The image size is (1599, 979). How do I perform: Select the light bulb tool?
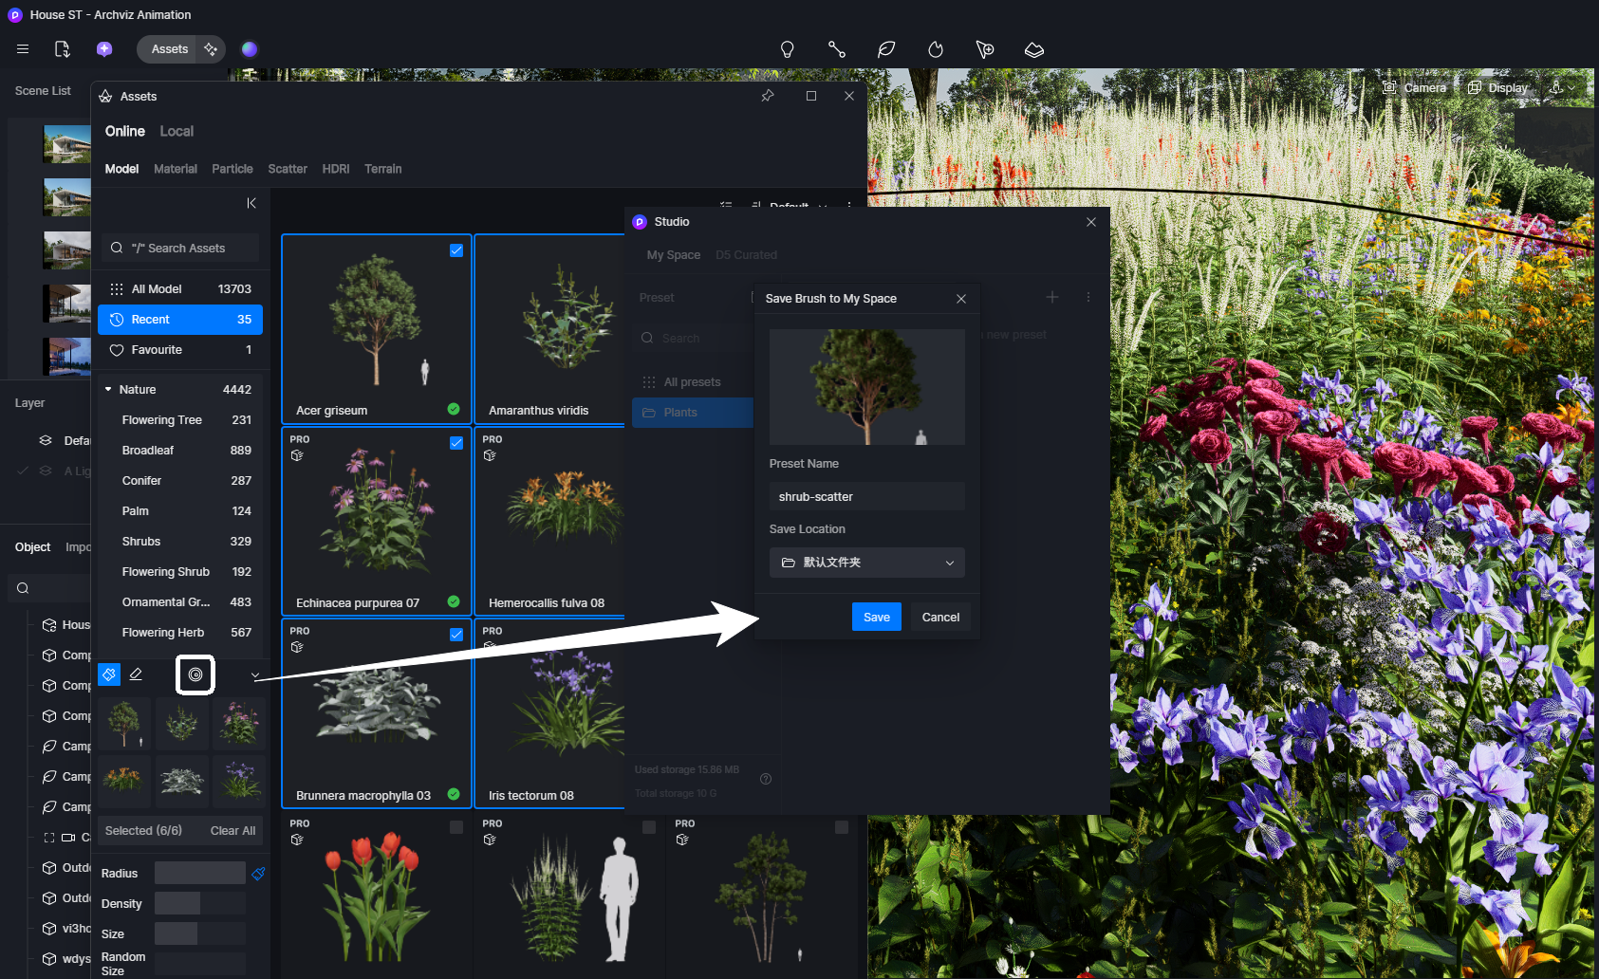[787, 49]
